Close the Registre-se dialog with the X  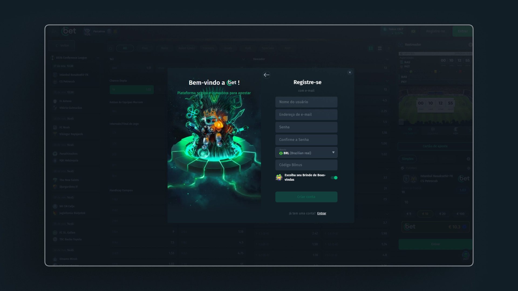click(350, 72)
